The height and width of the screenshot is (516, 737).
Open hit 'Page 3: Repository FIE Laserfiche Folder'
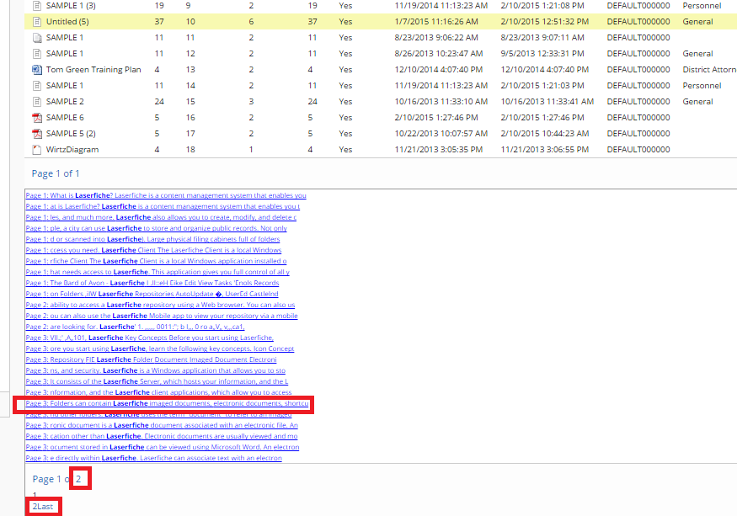point(152,359)
